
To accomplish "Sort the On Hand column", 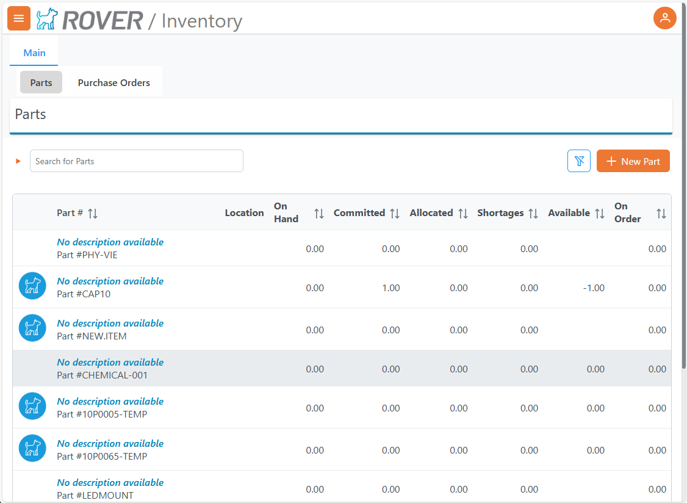I will (x=318, y=213).
